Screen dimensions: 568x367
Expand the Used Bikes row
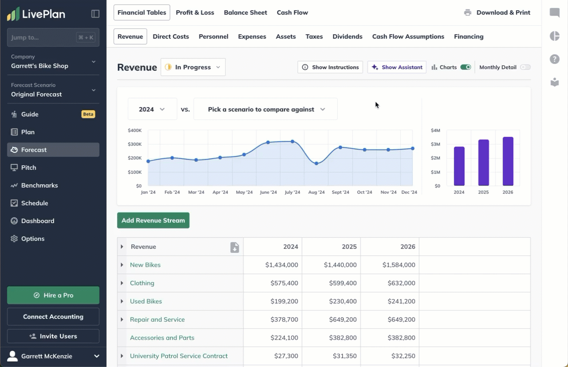(x=122, y=301)
